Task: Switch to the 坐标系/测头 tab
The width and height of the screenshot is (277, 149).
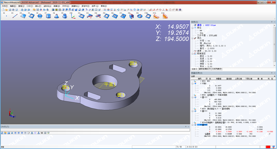Action: [205, 69]
